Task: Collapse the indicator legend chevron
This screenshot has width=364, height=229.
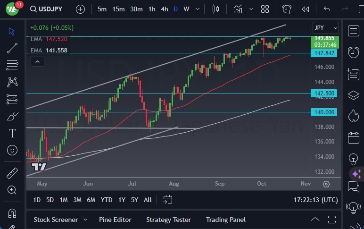Action: click(38, 61)
